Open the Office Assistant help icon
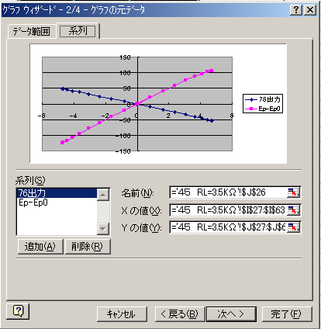Screen dimensions: 321x329 pyautogui.click(x=18, y=311)
